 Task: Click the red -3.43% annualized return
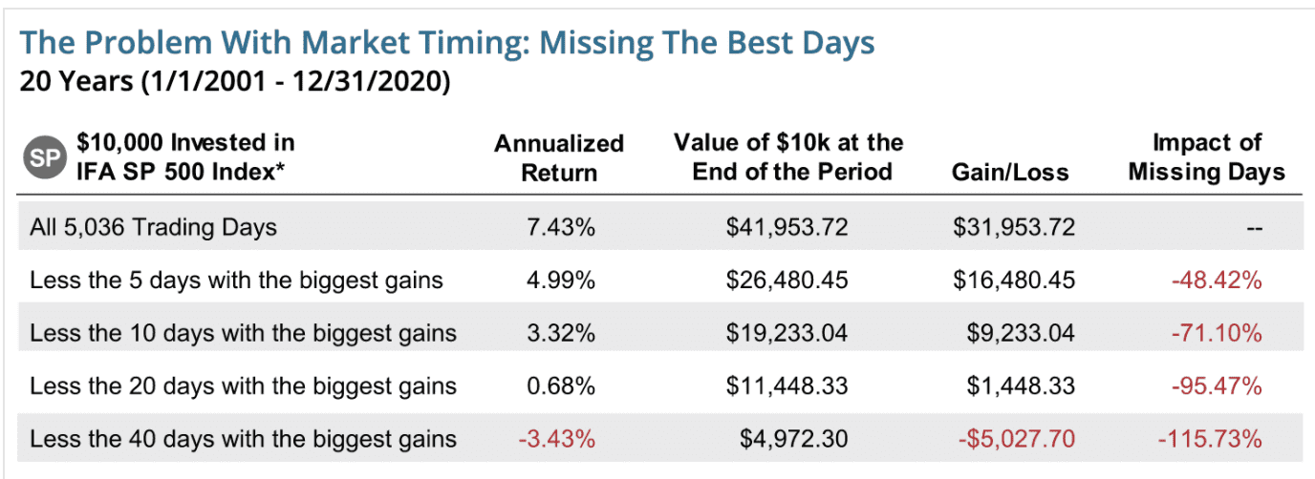coord(558,439)
